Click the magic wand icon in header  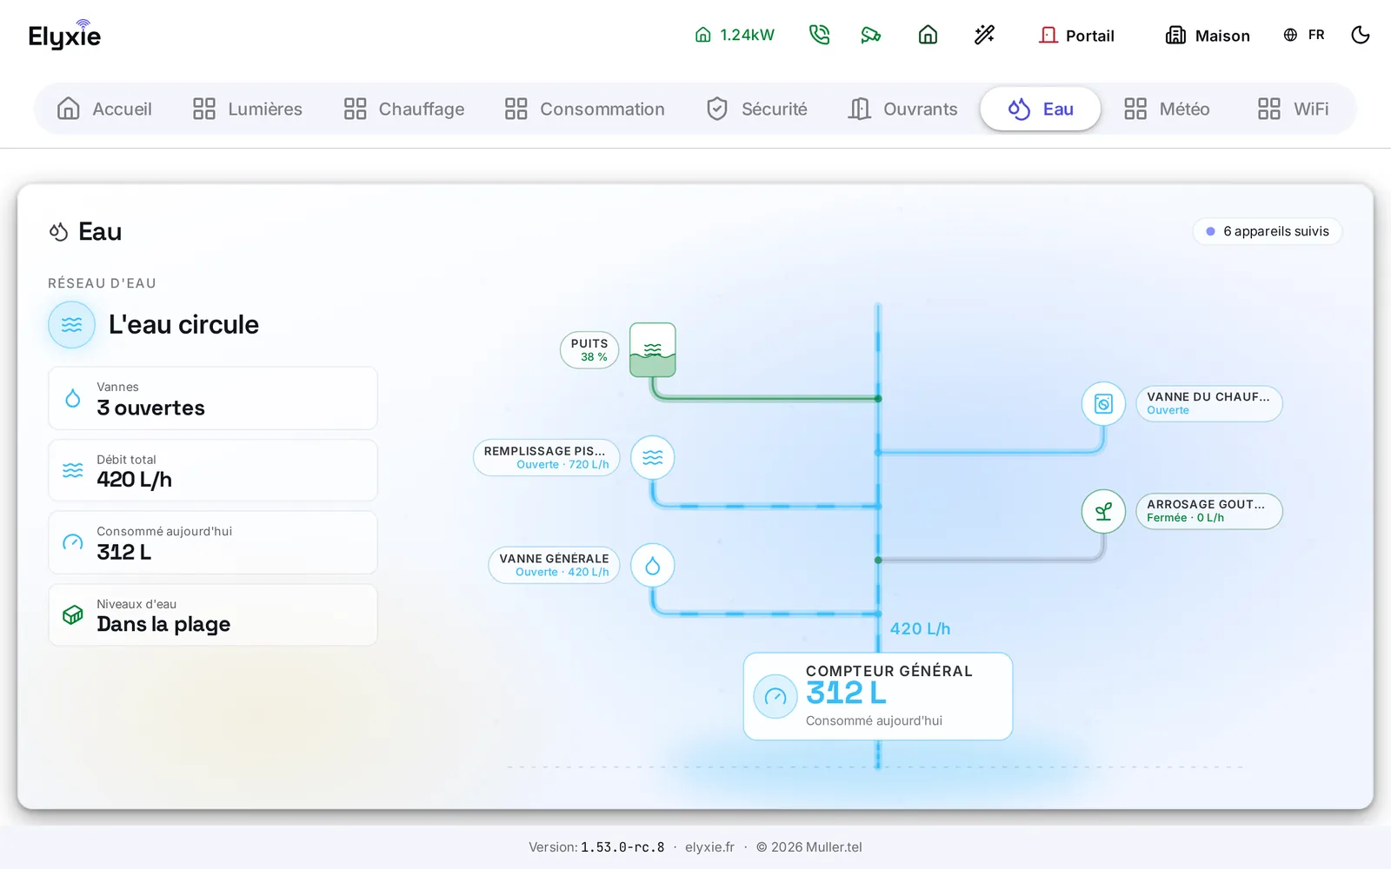tap(984, 35)
